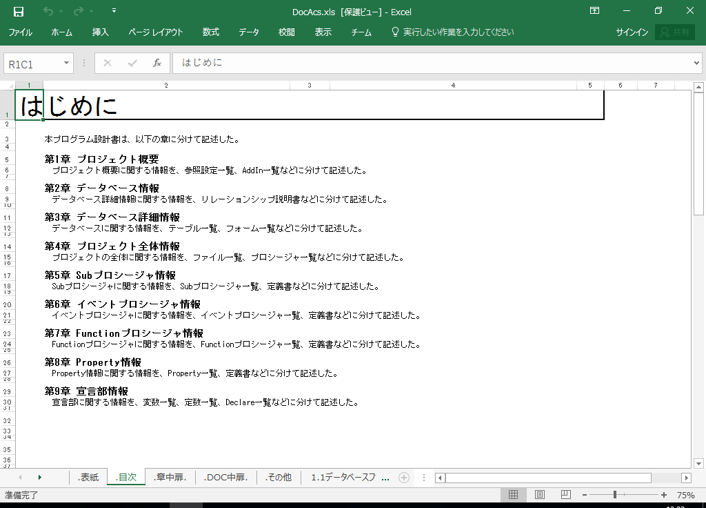Expand the formula bar
The height and width of the screenshot is (508, 706).
pos(696,63)
